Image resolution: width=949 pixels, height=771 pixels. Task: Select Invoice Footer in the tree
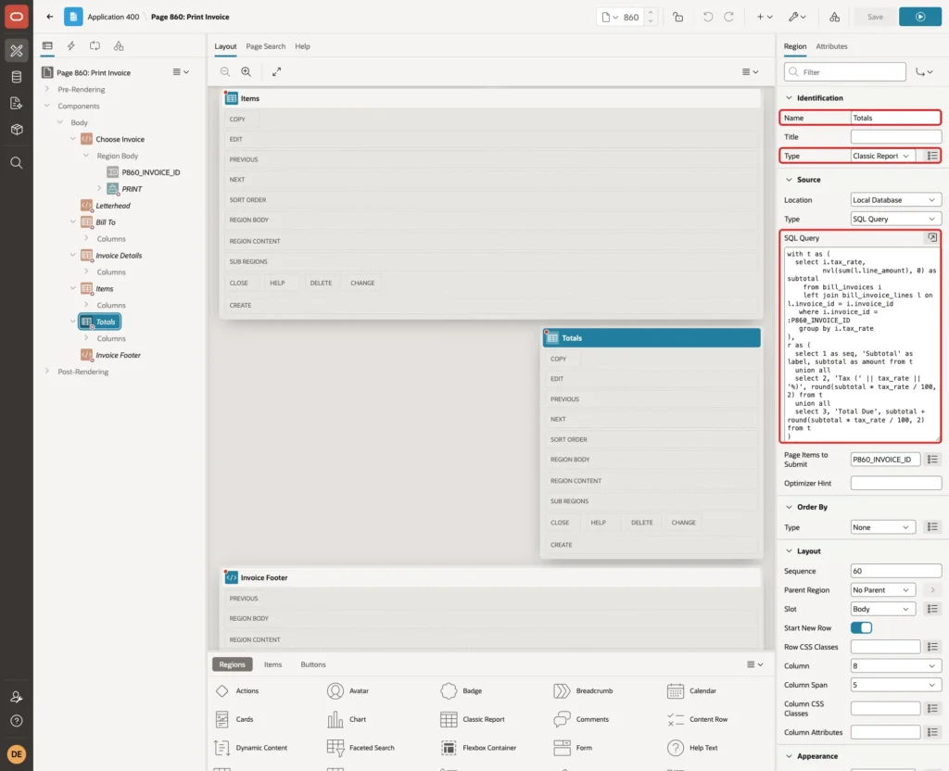click(118, 355)
